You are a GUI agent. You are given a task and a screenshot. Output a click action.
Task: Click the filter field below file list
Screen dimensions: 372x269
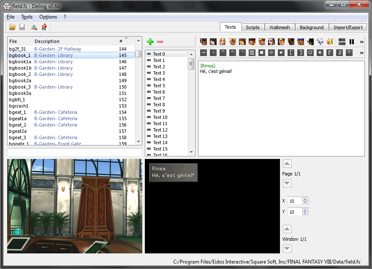pyautogui.click(x=75, y=152)
